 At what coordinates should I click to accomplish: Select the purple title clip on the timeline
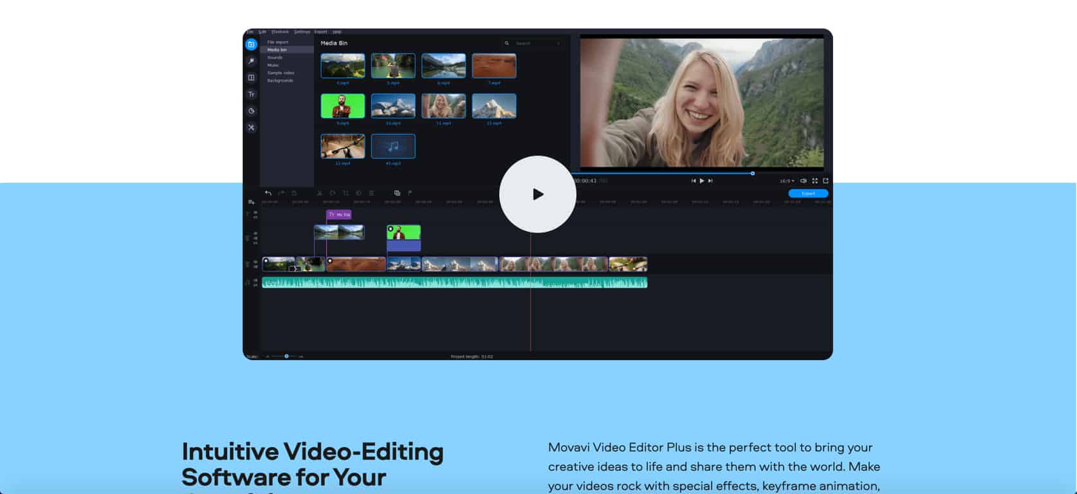339,214
